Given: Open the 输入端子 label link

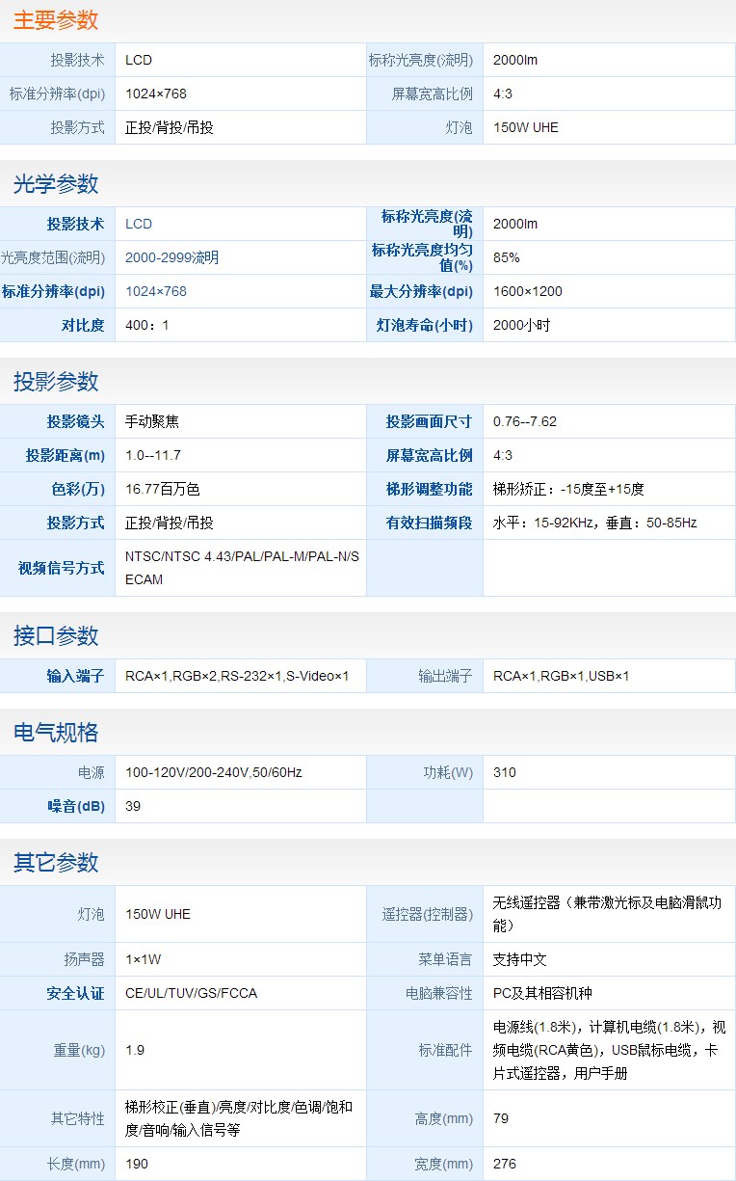Looking at the screenshot, I should 75,676.
